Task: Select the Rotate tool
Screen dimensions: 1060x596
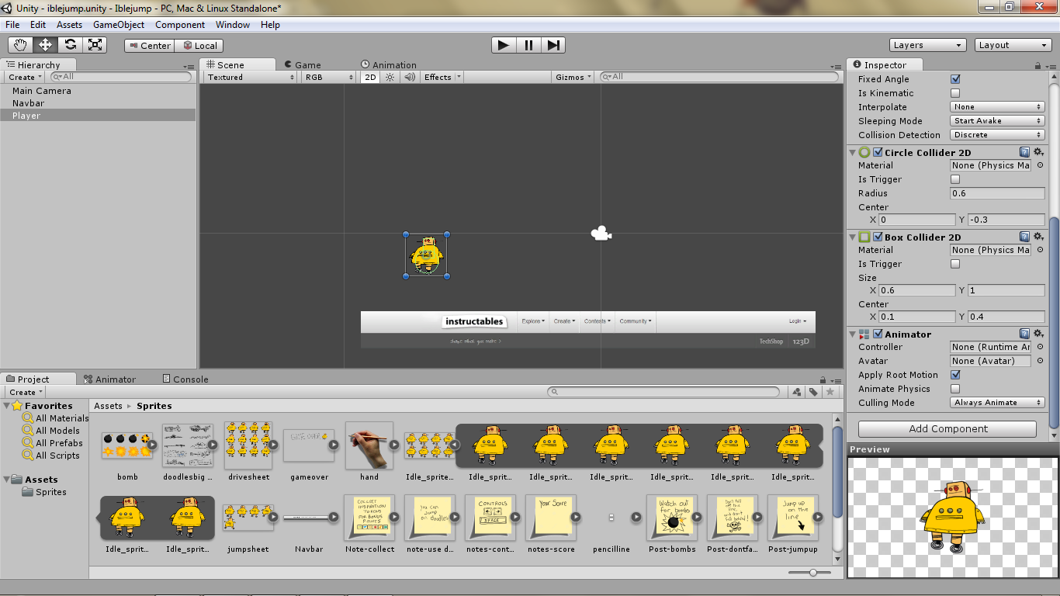Action: point(70,45)
